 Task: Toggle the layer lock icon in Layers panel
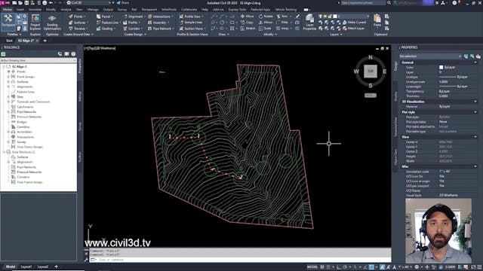[330, 17]
